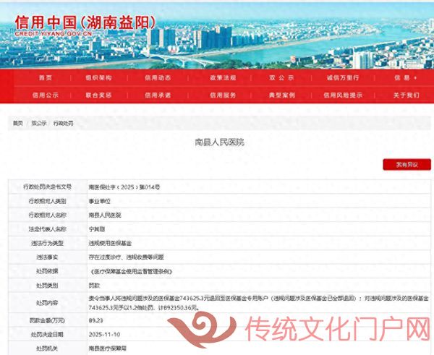434x355 pixels.
Task: Click the page title 南县人民医院
Action: tap(219, 142)
